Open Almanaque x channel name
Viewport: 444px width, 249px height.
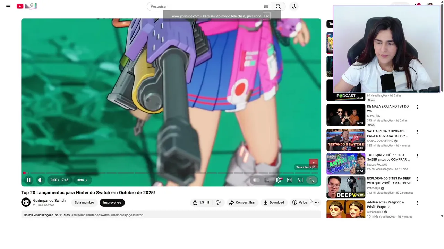[x=375, y=212]
